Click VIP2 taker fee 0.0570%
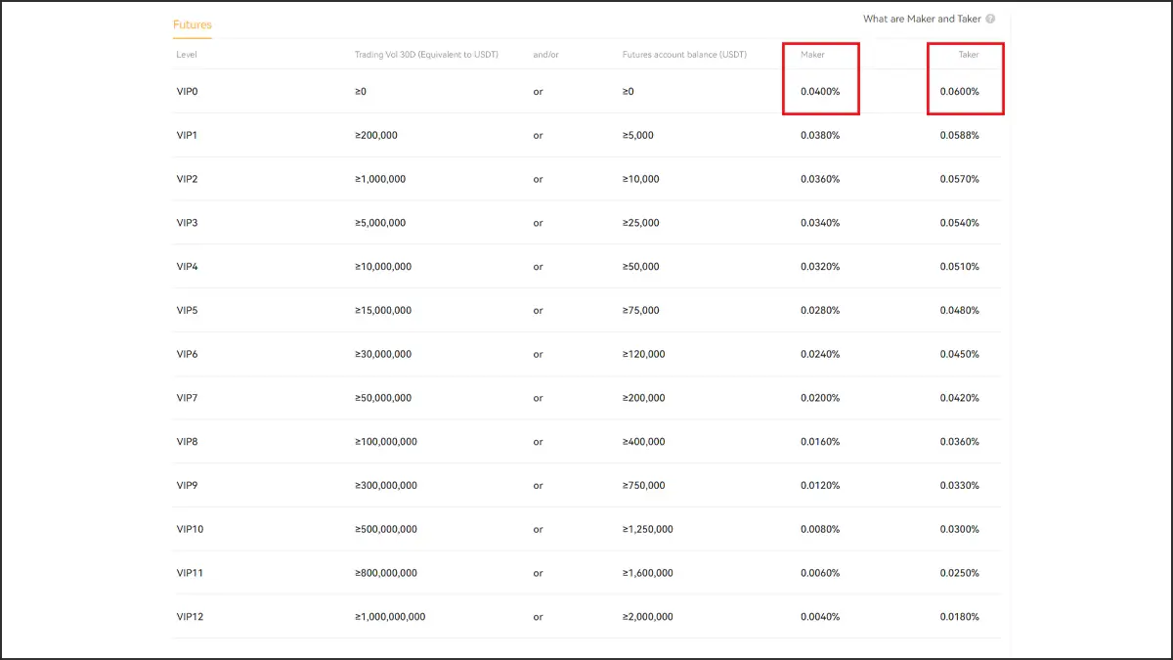The width and height of the screenshot is (1173, 660). click(959, 179)
